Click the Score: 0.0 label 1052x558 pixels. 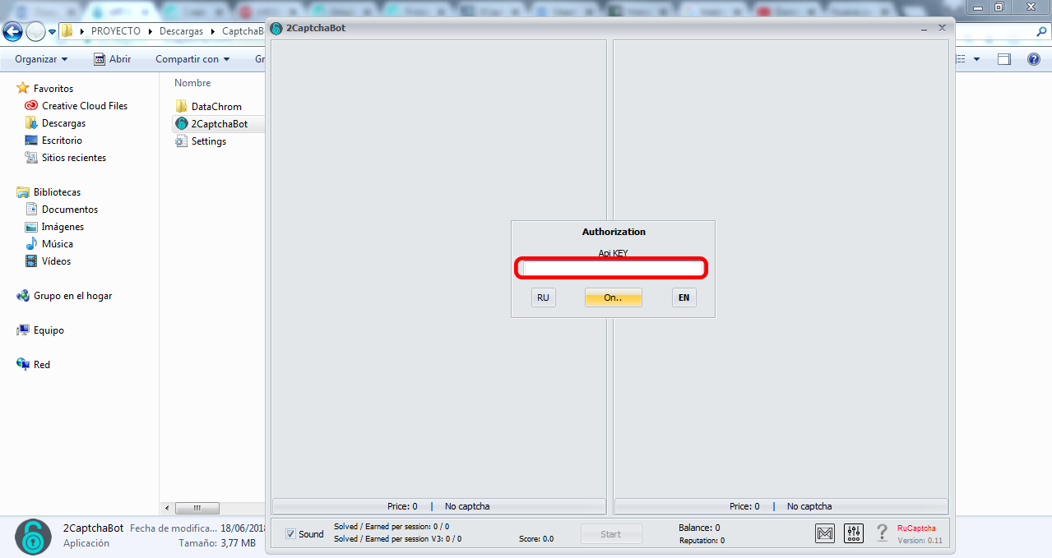536,539
